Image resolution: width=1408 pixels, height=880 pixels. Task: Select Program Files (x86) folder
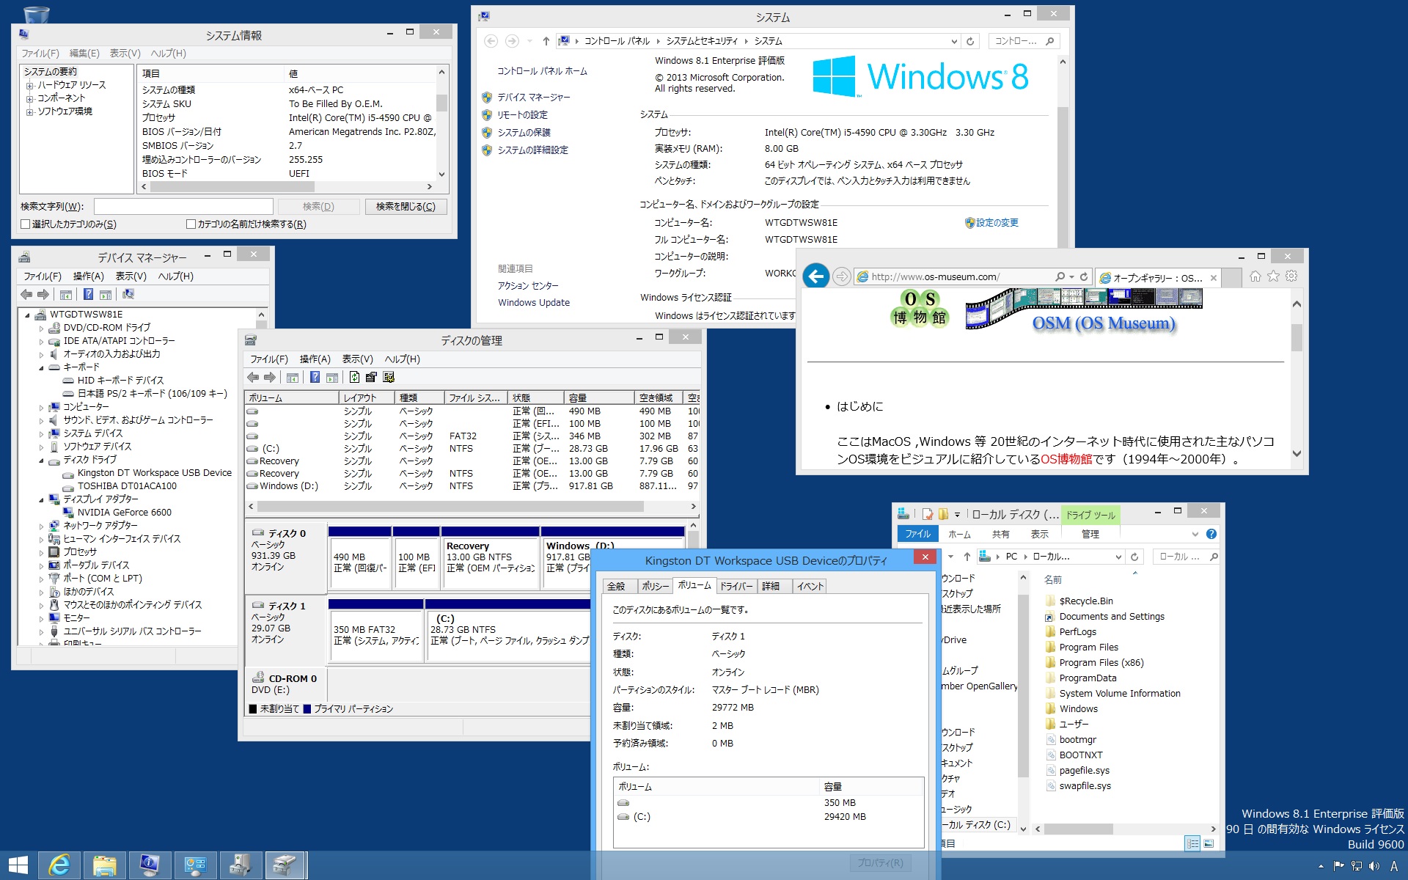click(x=1101, y=662)
